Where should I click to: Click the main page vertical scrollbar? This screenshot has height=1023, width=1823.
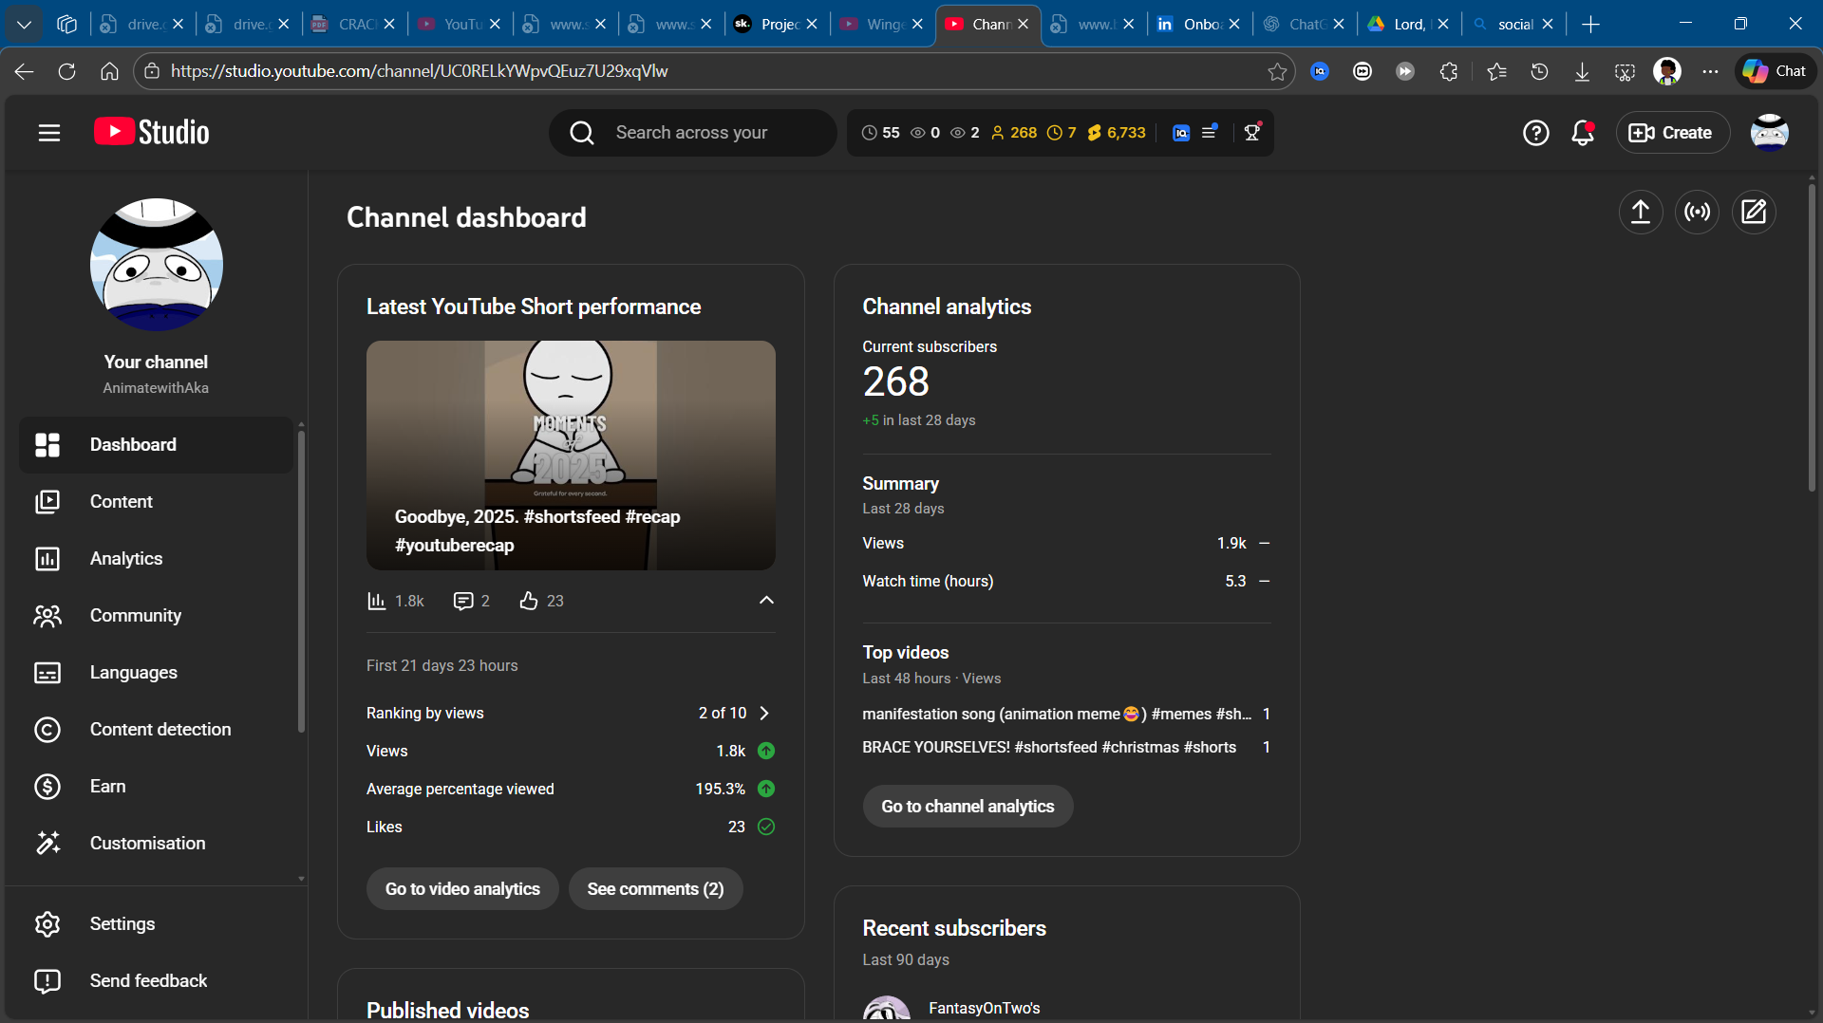coord(1812,337)
